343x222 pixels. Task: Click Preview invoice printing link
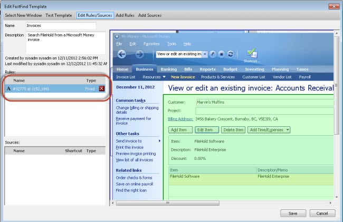(x=136, y=154)
